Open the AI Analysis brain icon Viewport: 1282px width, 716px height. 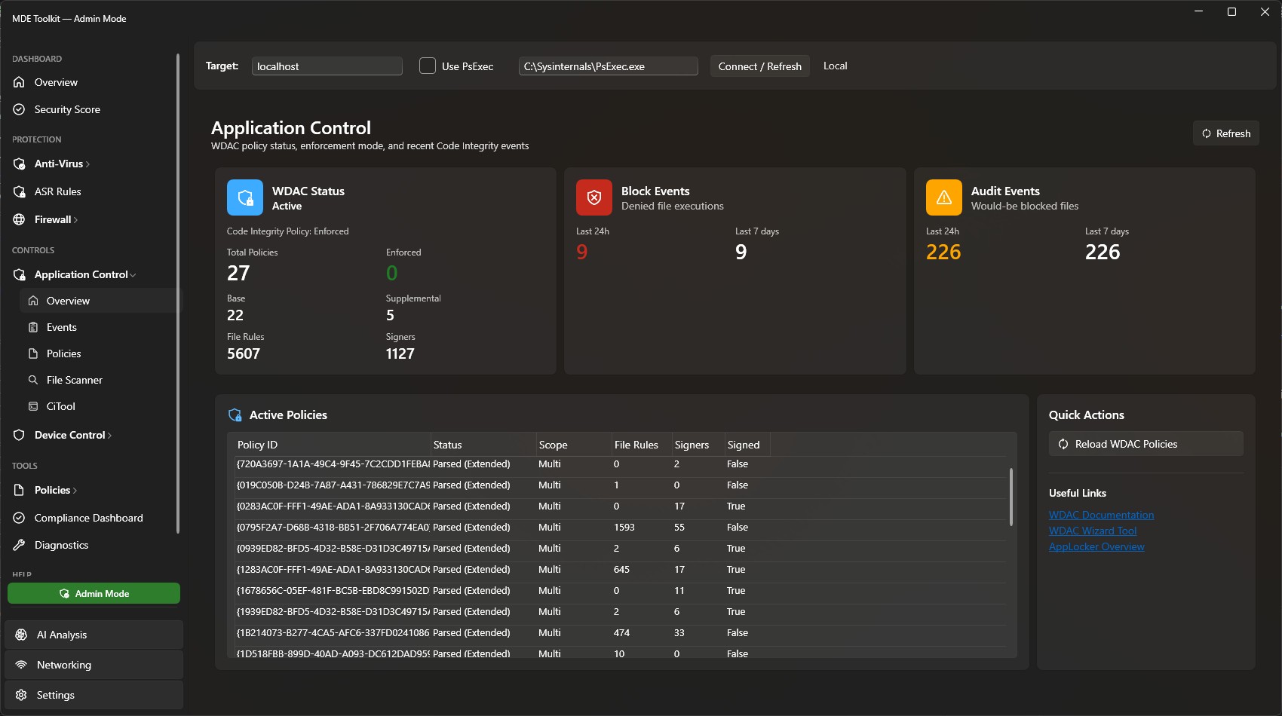pyautogui.click(x=20, y=635)
